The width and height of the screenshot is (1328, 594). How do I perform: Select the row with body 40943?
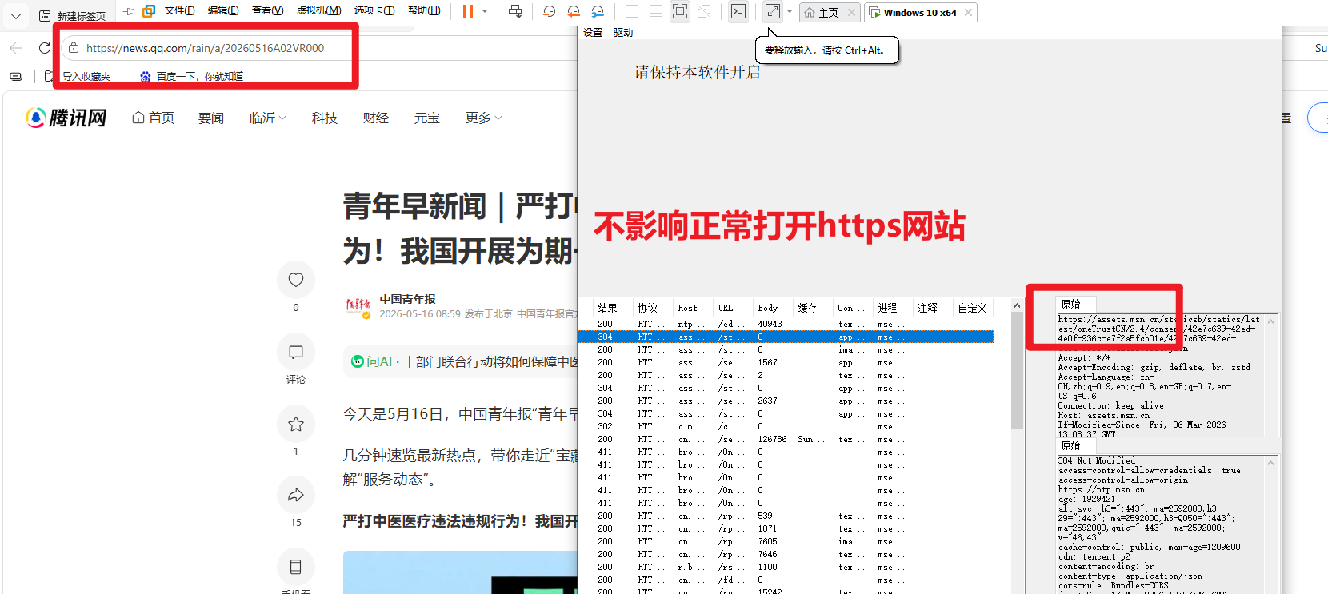786,324
